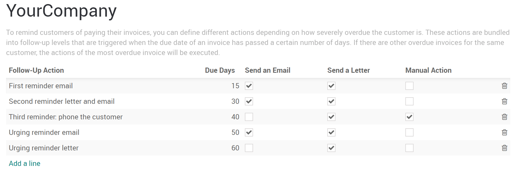Delete the First reminder email row
Image resolution: width=516 pixels, height=170 pixels.
click(504, 86)
